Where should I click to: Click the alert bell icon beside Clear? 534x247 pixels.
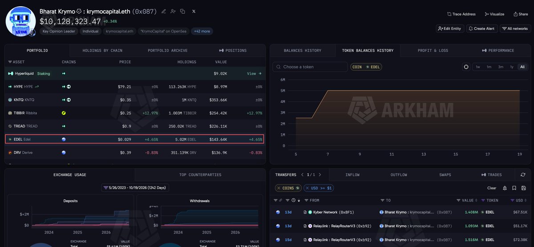pos(505,188)
